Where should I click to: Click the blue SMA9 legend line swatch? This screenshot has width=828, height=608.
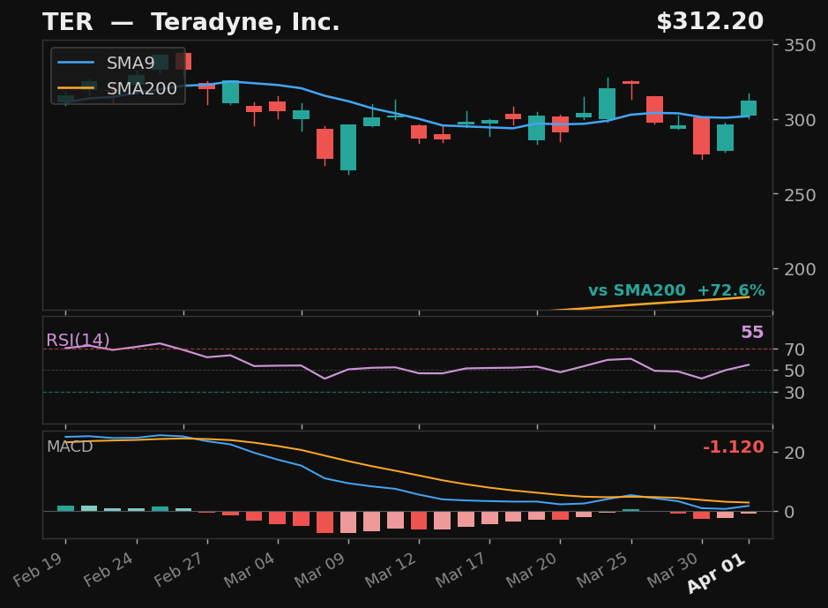(x=76, y=63)
